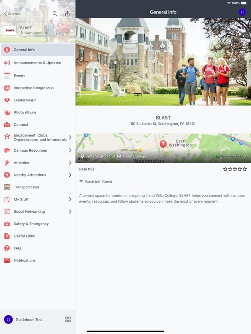Image resolution: width=251 pixels, height=334 pixels.
Task: Click the Social Networking icon
Action: pos(7,211)
